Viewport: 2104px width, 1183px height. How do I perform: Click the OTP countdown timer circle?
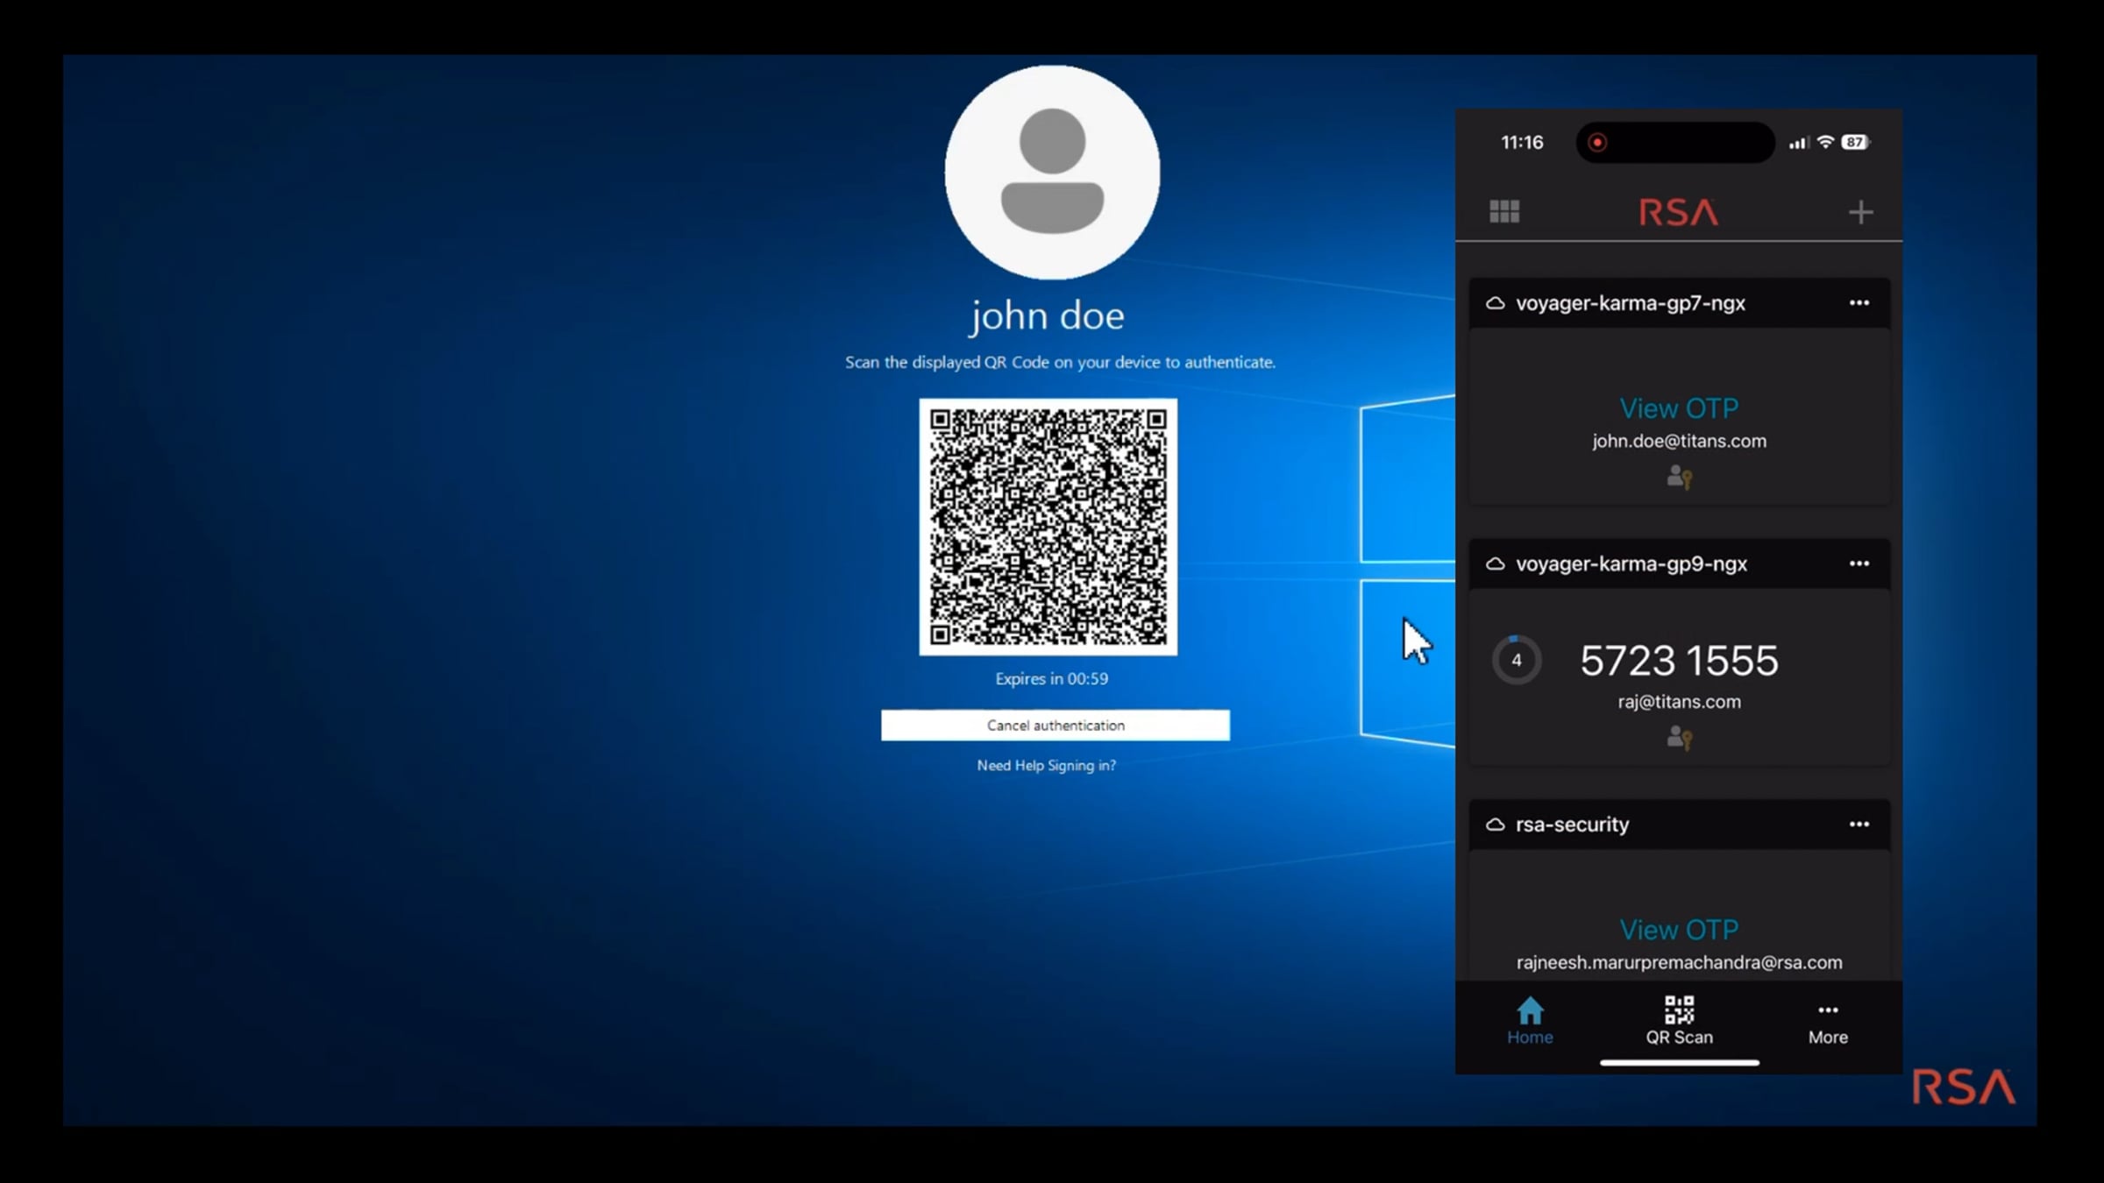1517,660
